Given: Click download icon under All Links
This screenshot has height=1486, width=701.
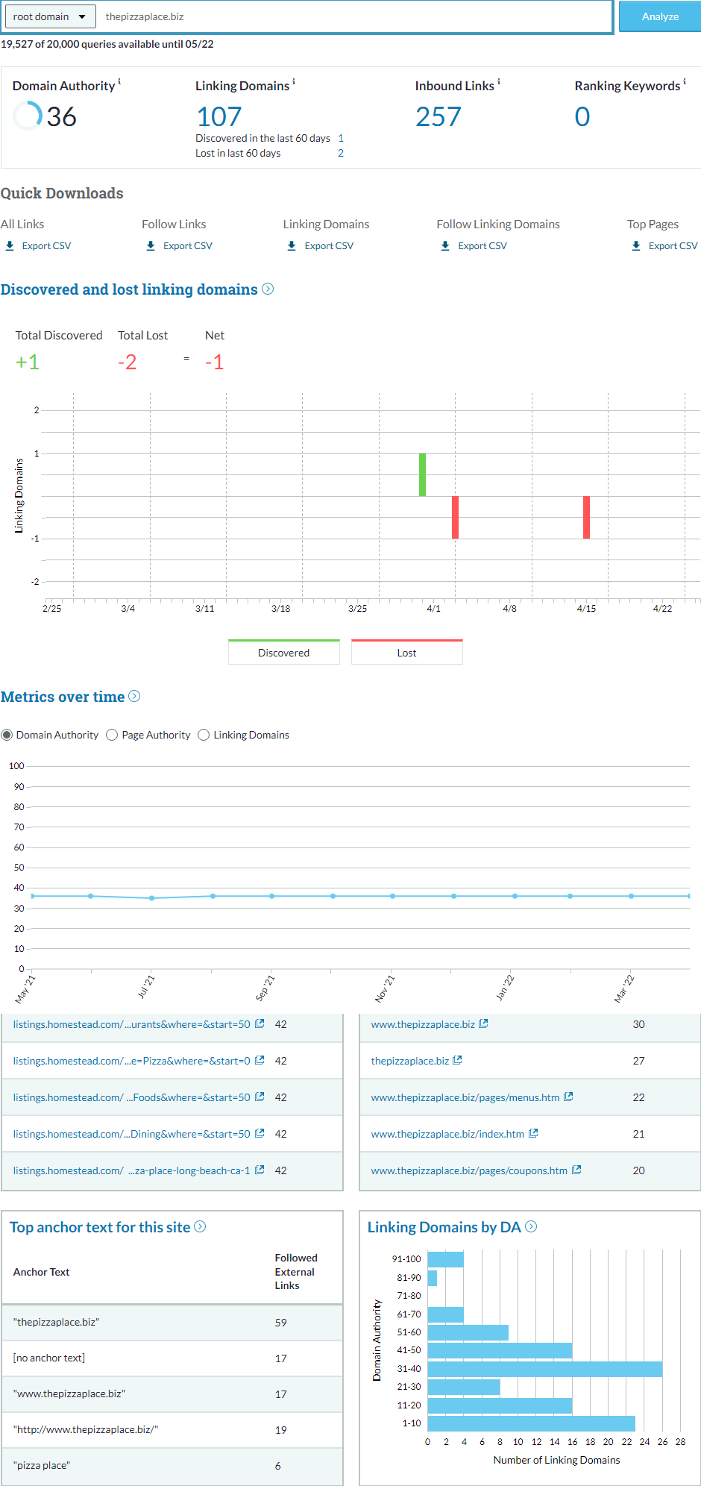Looking at the screenshot, I should point(10,245).
